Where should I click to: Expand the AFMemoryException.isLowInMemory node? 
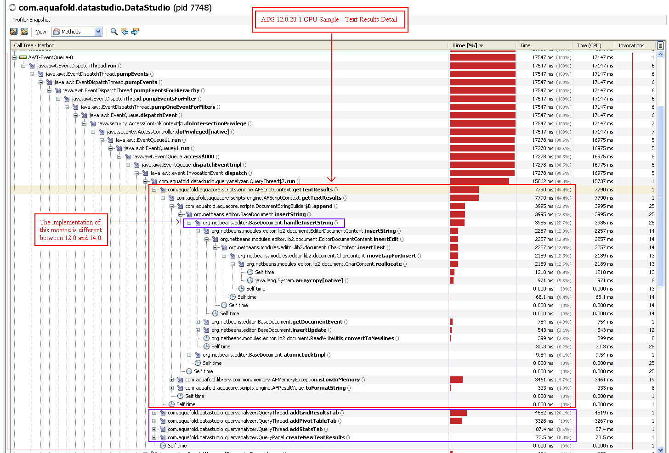[x=171, y=380]
